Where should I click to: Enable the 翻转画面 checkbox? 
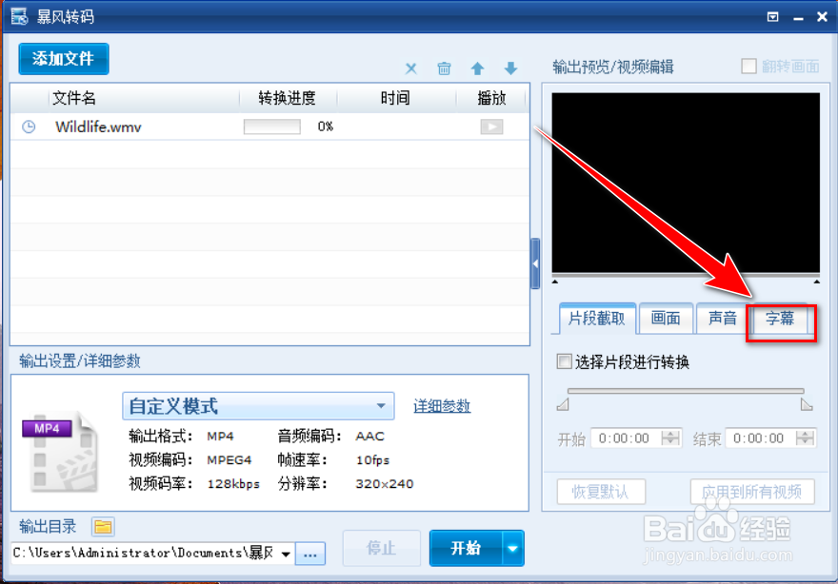click(748, 67)
